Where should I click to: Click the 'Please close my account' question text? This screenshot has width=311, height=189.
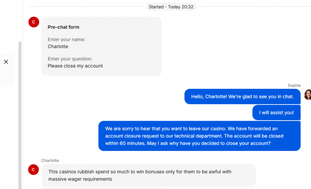tap(75, 66)
